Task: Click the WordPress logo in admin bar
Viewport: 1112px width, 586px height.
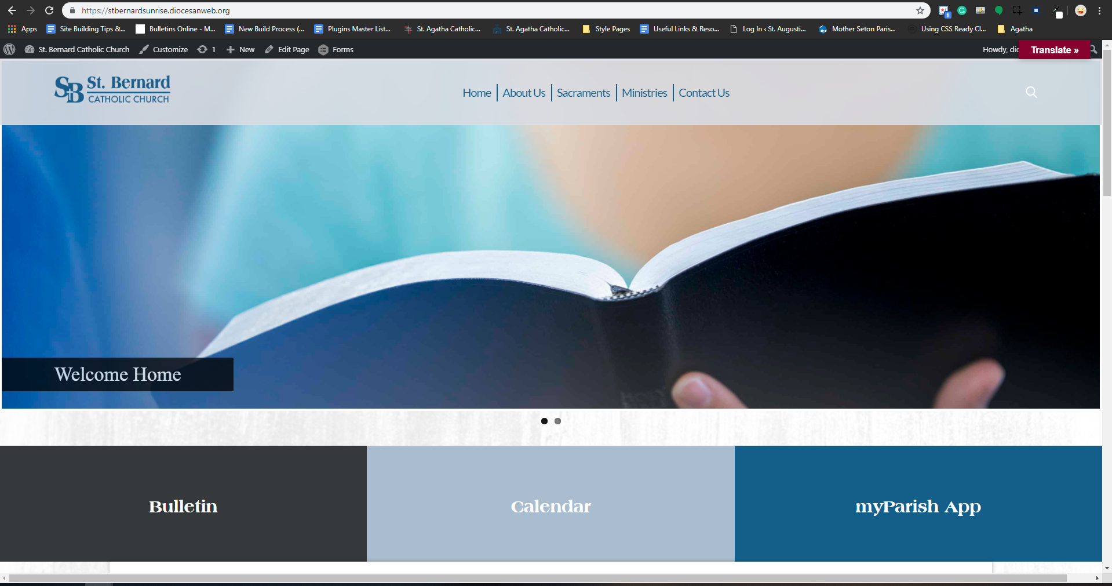Action: pos(9,50)
